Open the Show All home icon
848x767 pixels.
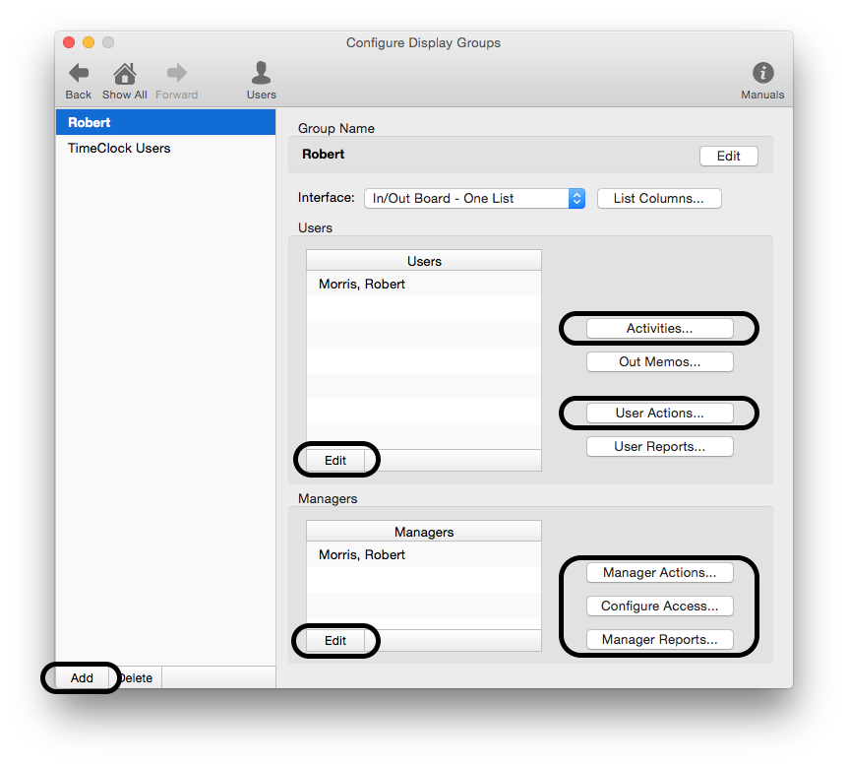125,74
